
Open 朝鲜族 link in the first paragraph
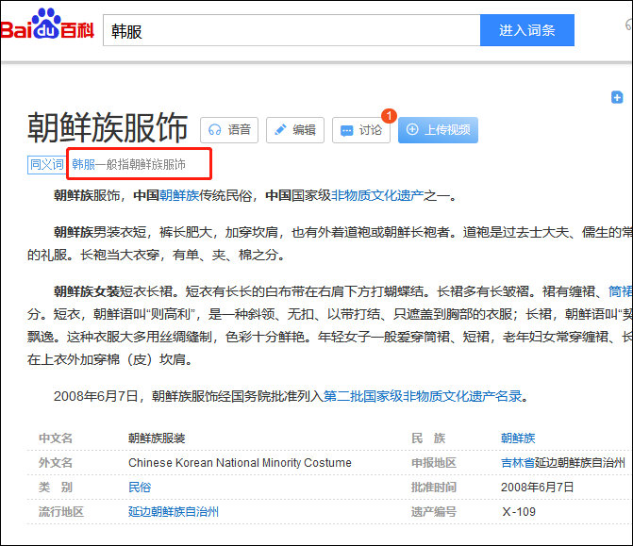178,196
